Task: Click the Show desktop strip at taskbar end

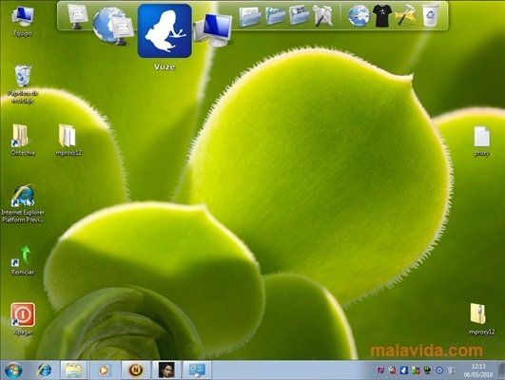Action: tap(502, 370)
